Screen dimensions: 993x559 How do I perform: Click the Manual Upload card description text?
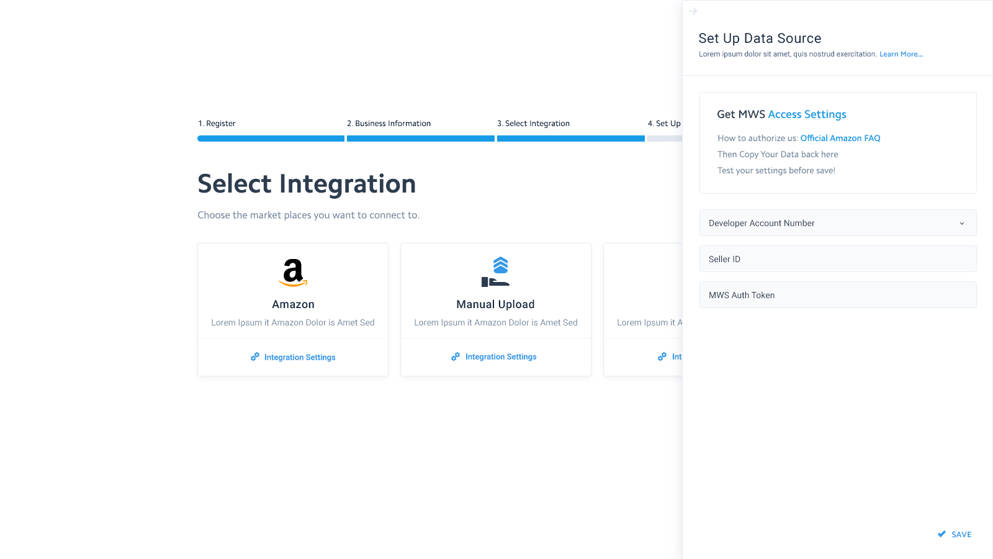(x=496, y=322)
